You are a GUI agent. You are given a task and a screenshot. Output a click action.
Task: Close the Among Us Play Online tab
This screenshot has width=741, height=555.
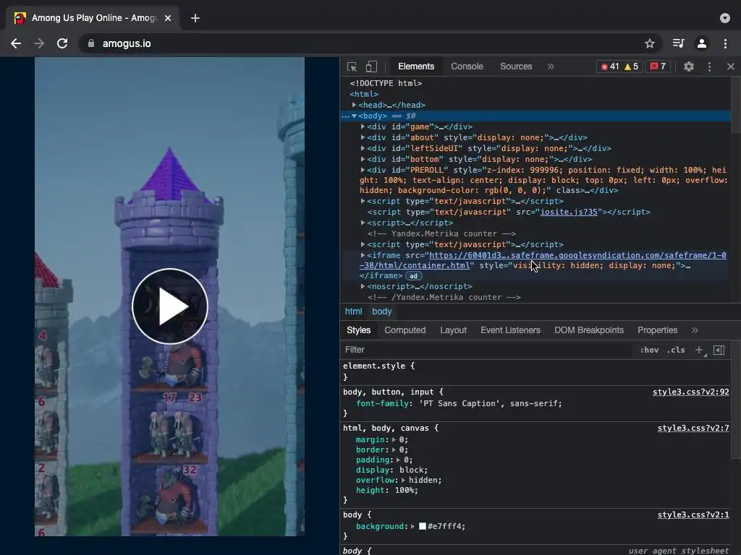tap(168, 18)
